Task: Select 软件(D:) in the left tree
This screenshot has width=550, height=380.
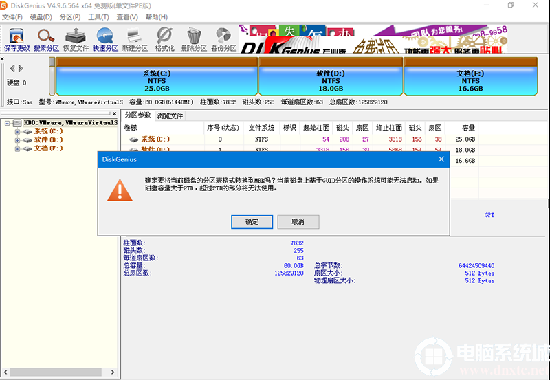Action: (x=48, y=140)
